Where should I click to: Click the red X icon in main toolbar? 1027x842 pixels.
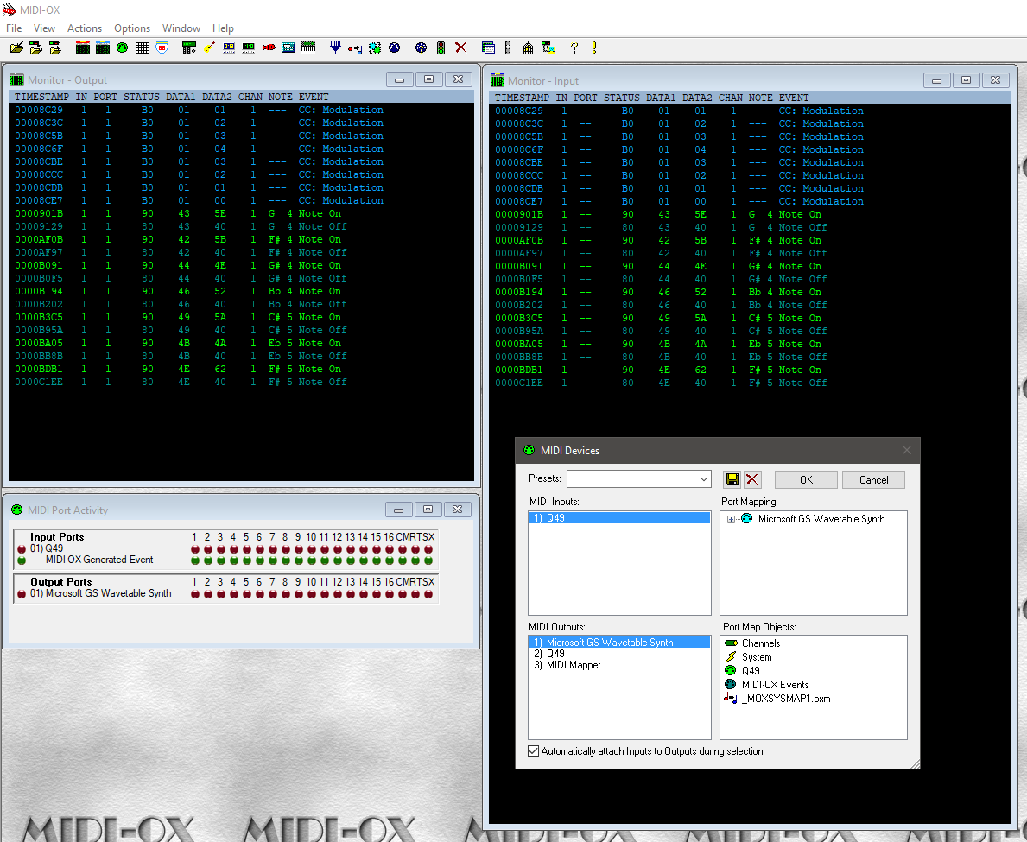pos(461,48)
